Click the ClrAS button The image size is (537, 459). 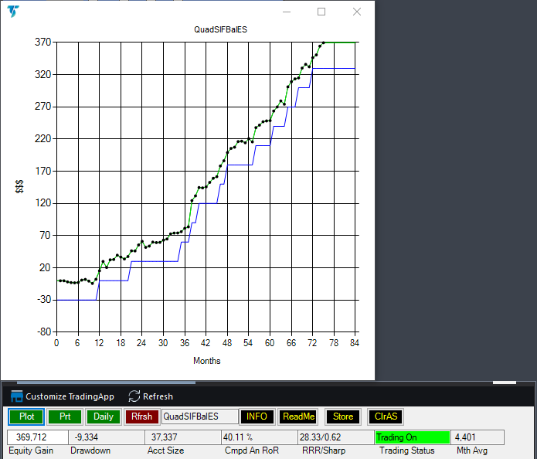(x=385, y=416)
